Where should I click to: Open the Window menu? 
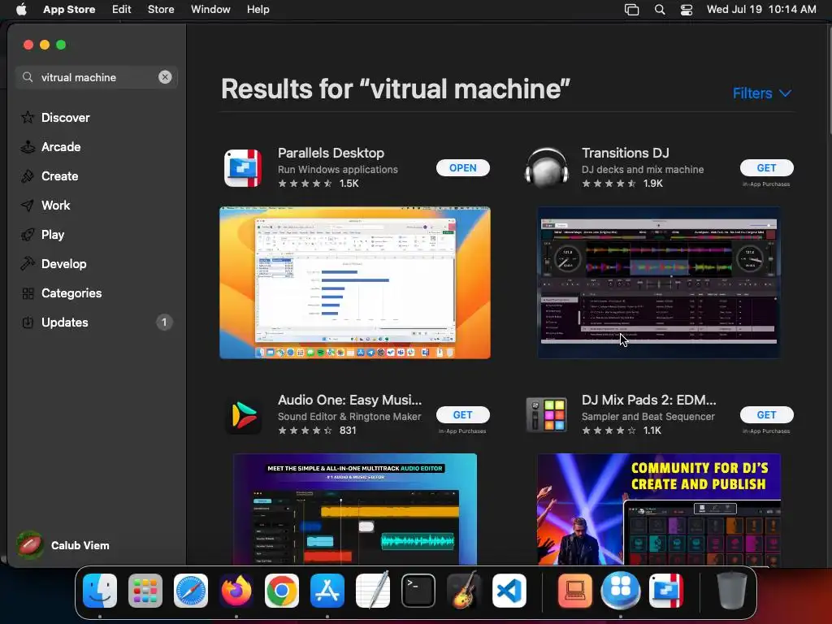click(210, 10)
